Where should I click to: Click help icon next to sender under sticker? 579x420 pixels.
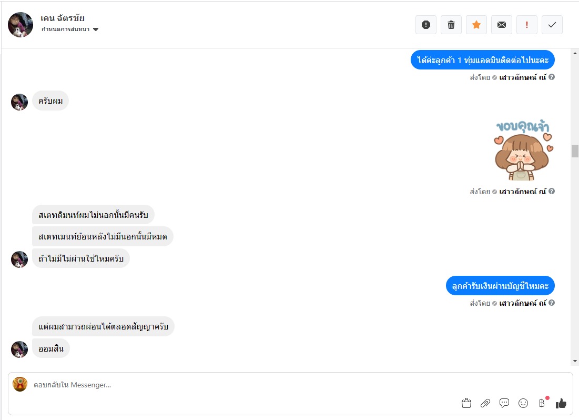click(x=552, y=192)
